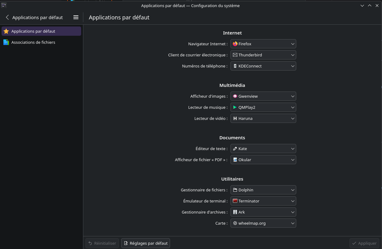Viewport: 382px width, 249px height.
Task: Click the Thunderbird envelope icon
Action: (x=235, y=55)
